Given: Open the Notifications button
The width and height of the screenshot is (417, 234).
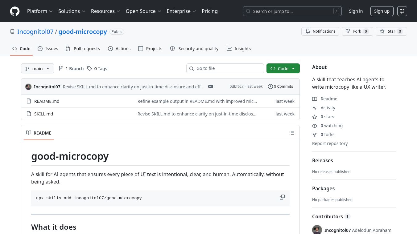Looking at the screenshot, I should (320, 31).
